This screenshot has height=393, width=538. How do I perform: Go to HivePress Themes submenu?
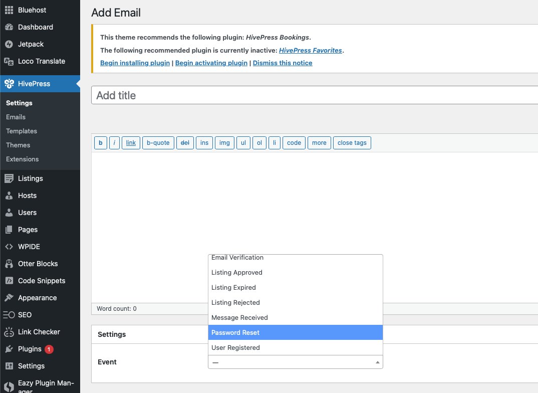18,145
